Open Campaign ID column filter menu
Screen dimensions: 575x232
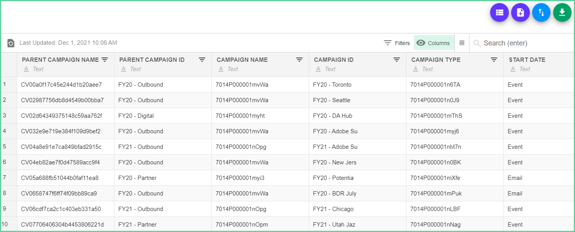click(x=397, y=59)
